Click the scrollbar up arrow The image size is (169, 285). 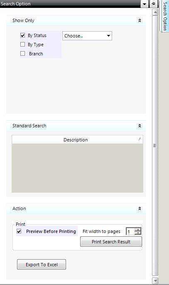tap(155, 12)
